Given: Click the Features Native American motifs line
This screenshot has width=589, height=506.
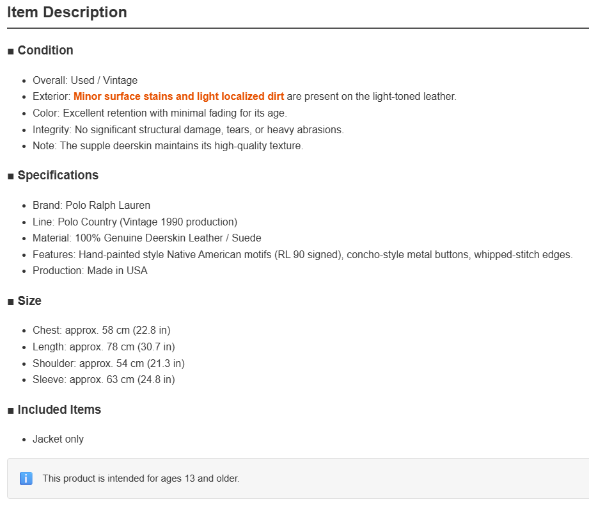Looking at the screenshot, I should tap(302, 255).
